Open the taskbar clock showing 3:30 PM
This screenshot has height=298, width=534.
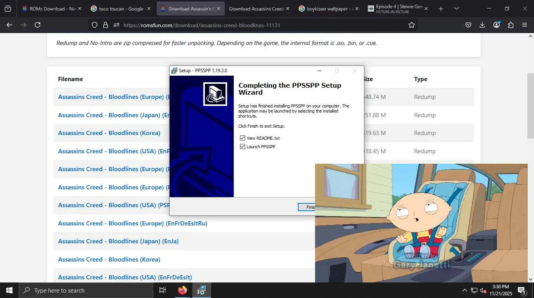pos(500,290)
